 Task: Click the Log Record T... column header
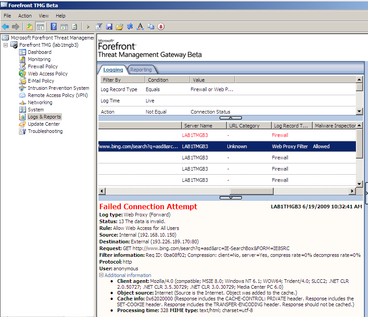click(292, 126)
